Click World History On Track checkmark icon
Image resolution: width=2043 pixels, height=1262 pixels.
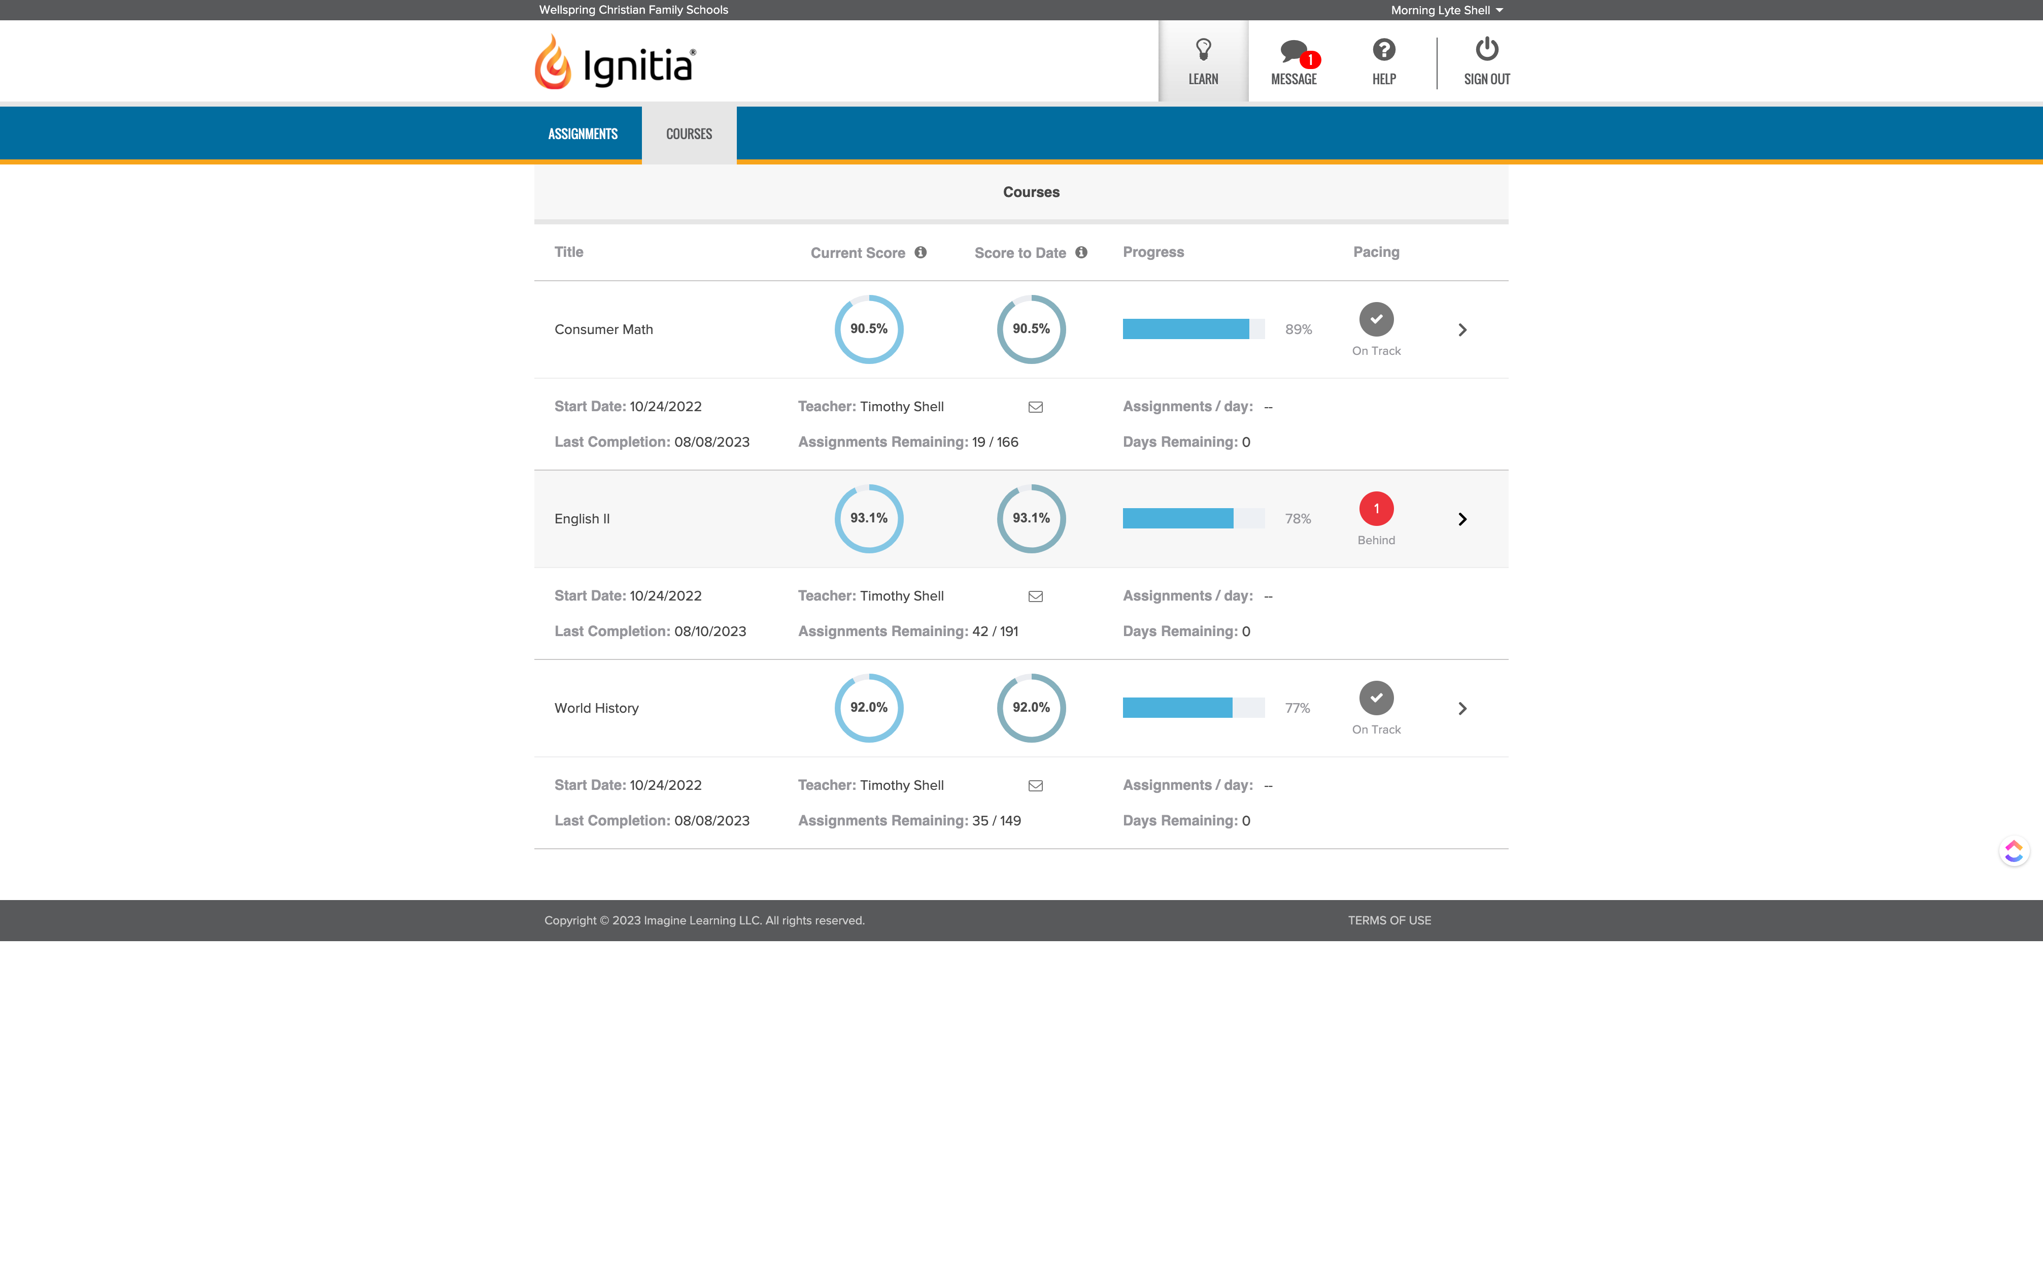coord(1376,698)
